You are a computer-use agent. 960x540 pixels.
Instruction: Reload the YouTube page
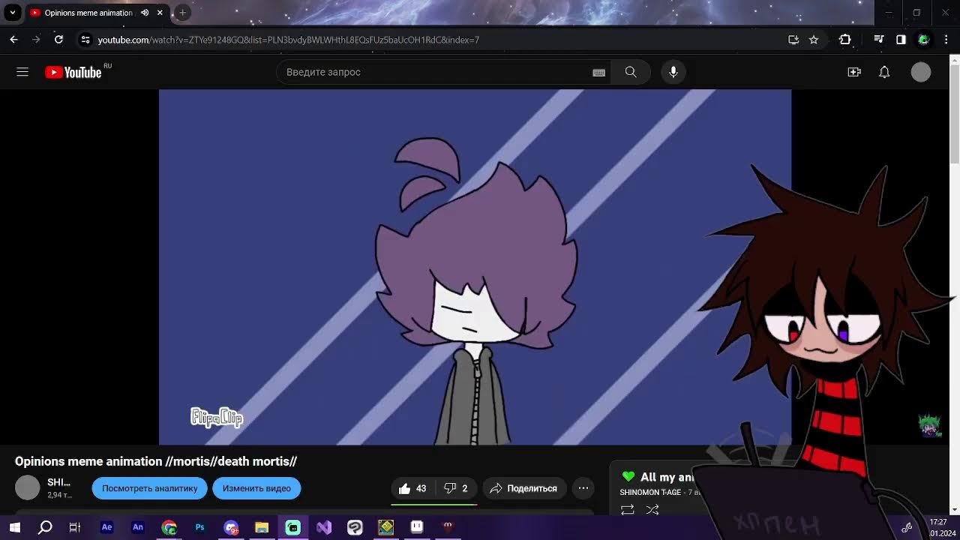coord(58,40)
